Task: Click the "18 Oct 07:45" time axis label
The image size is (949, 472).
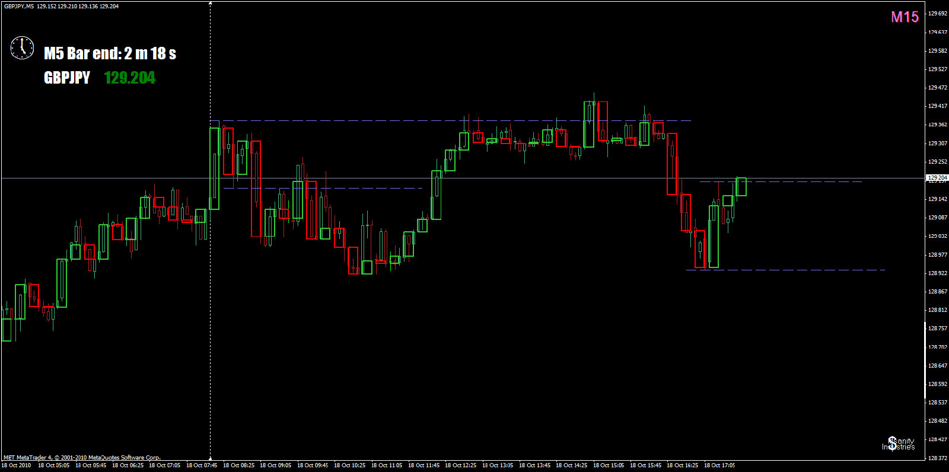Action: click(202, 465)
